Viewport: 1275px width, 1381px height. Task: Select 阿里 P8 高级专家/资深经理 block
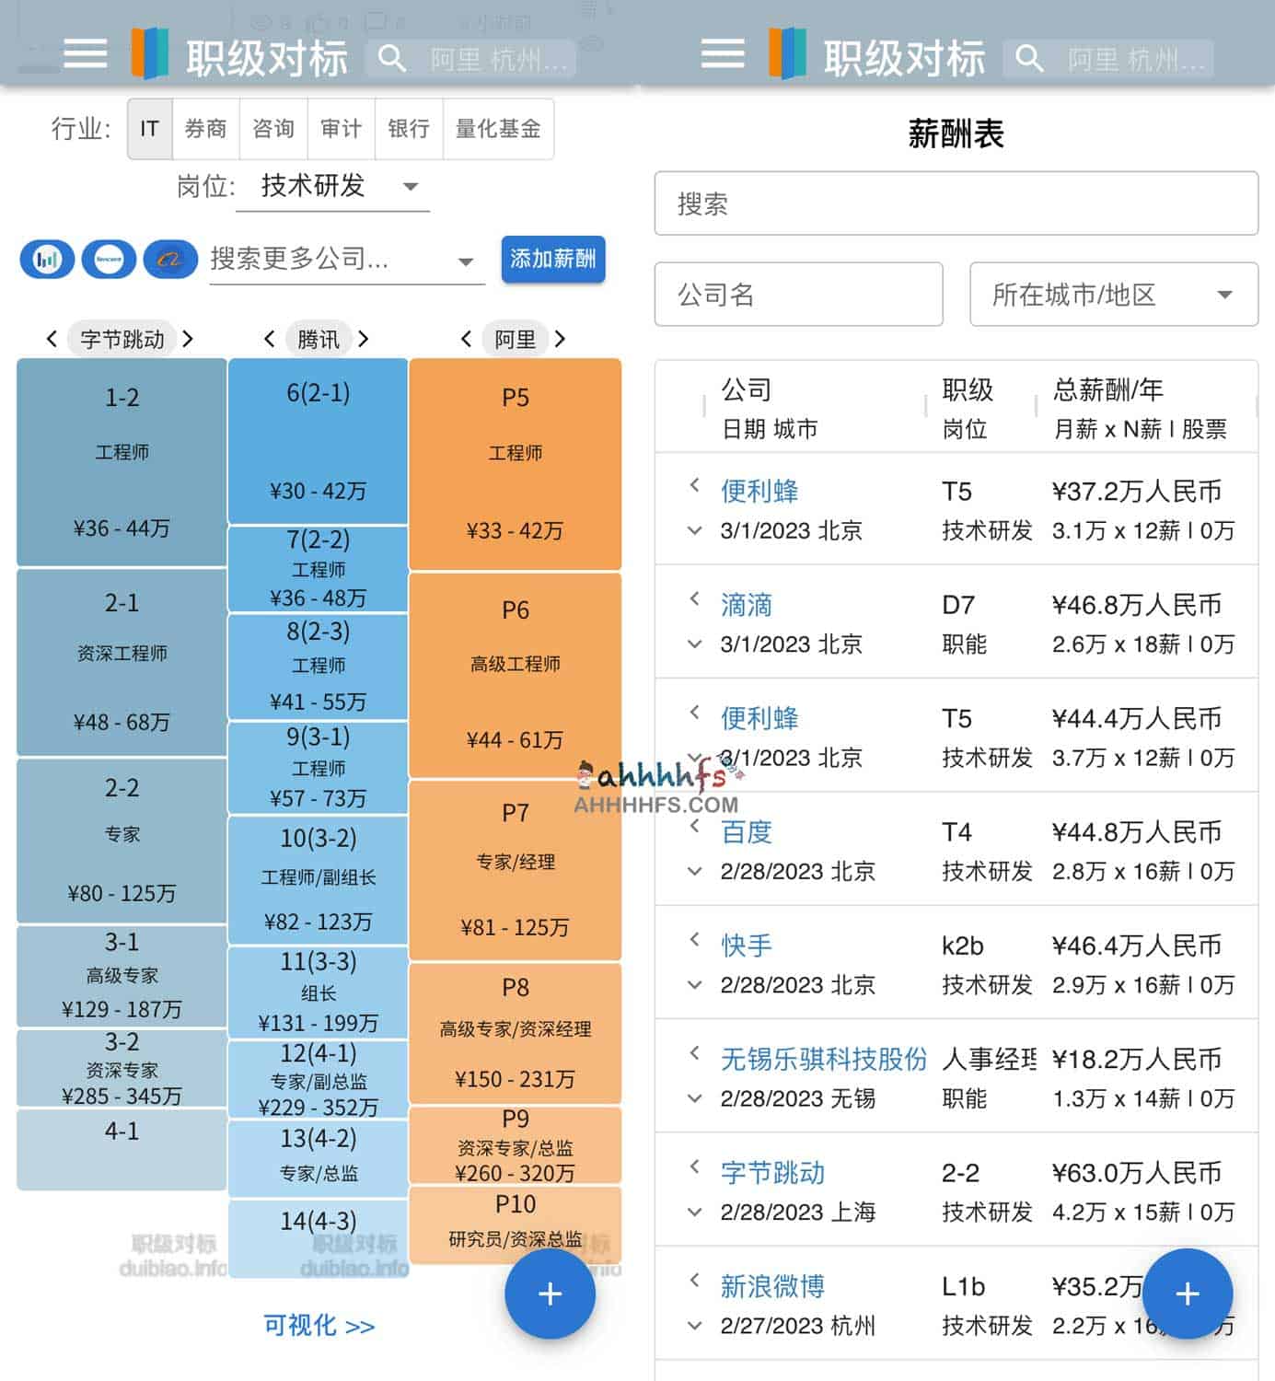(x=516, y=1032)
